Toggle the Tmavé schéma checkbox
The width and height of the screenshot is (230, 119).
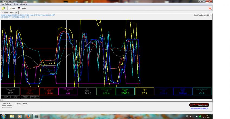pyautogui.click(x=15, y=104)
